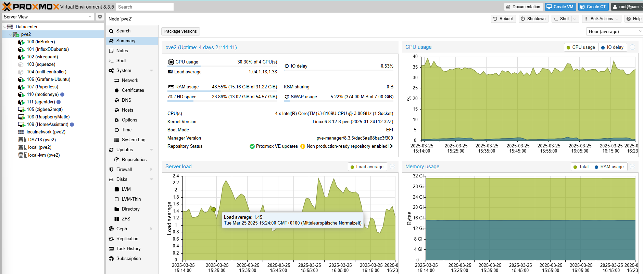Toggle CPU usage series in CPU chart legend
The image size is (643, 274).
point(581,47)
